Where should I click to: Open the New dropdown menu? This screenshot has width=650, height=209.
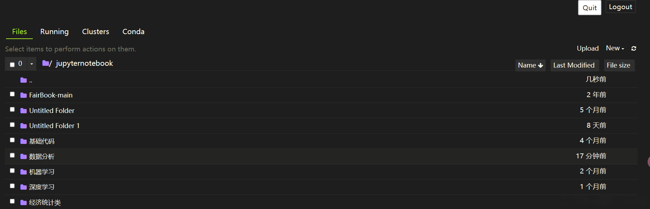pos(615,48)
